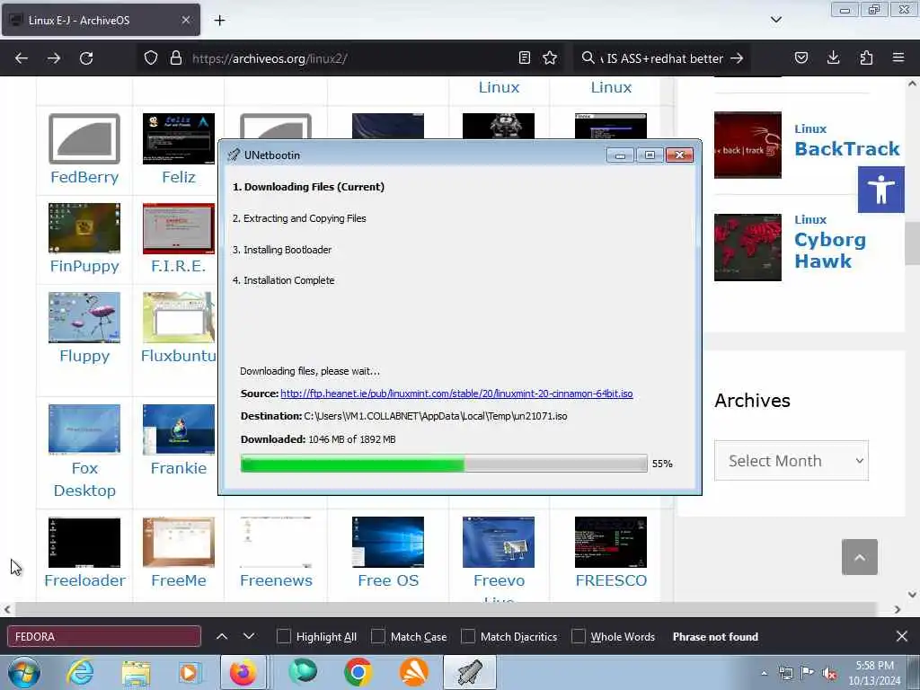The image size is (920, 690).
Task: Open the orange Avast taskbar icon
Action: click(413, 672)
